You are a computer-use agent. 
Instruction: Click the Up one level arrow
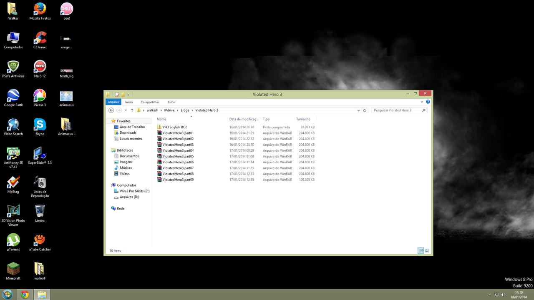[x=132, y=110]
